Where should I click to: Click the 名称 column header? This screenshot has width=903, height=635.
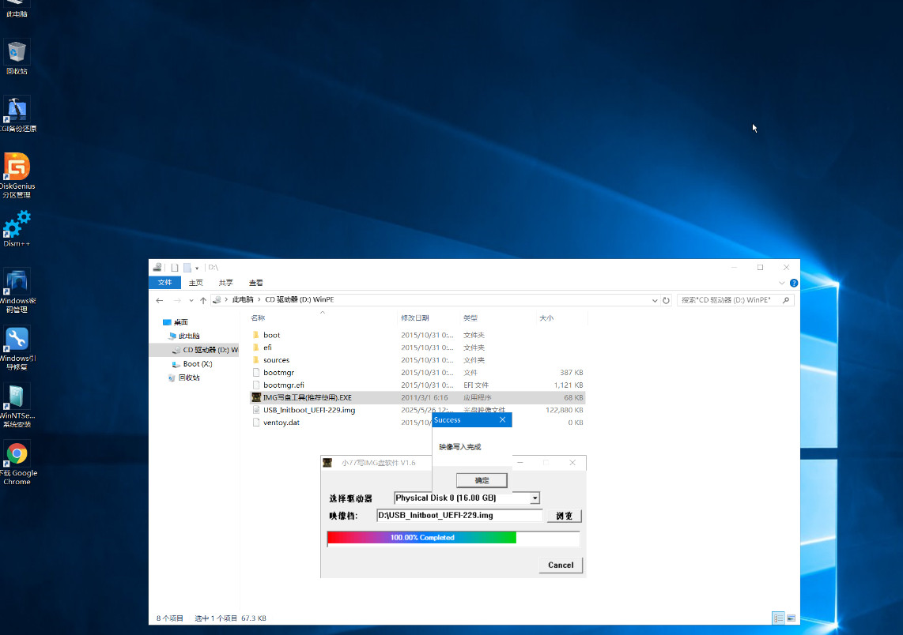(258, 318)
